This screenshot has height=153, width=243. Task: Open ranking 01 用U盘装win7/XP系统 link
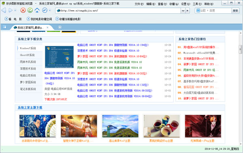point(201,47)
